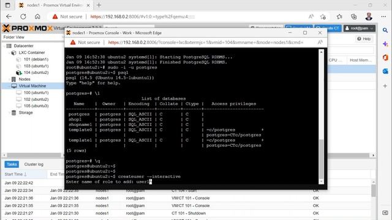Select VM 102 (ubuntu2)
The height and width of the screenshot is (220, 392).
[36, 99]
